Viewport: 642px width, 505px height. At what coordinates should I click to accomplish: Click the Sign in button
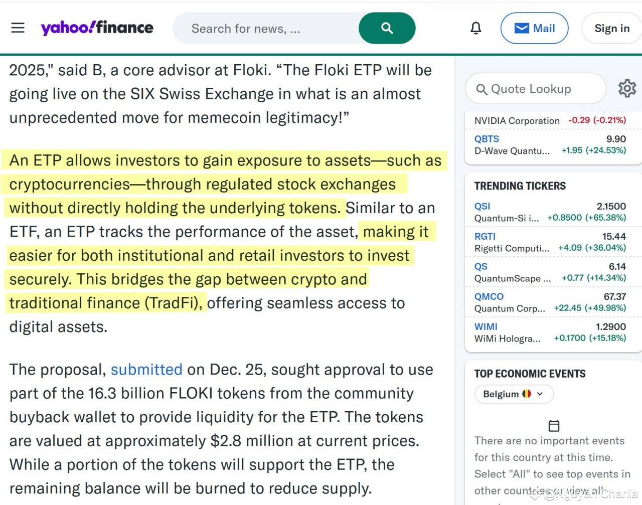point(612,28)
